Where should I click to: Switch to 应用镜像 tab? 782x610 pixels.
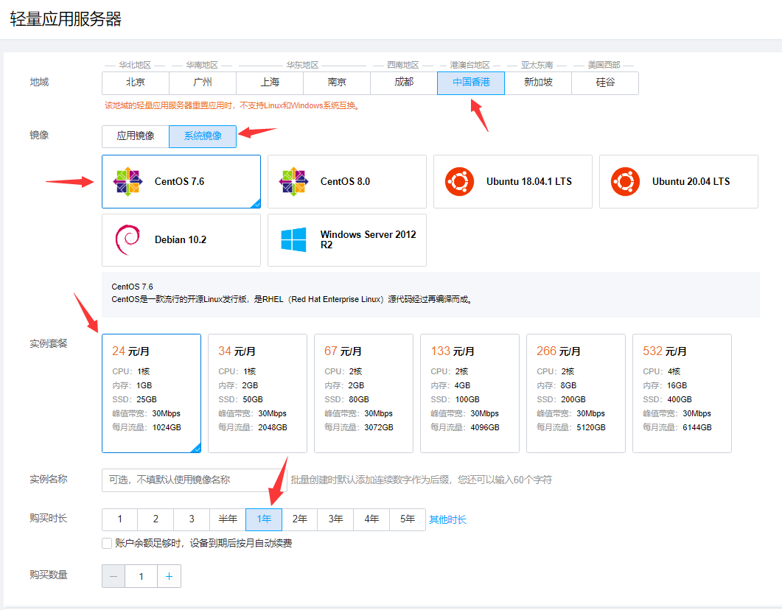point(136,136)
